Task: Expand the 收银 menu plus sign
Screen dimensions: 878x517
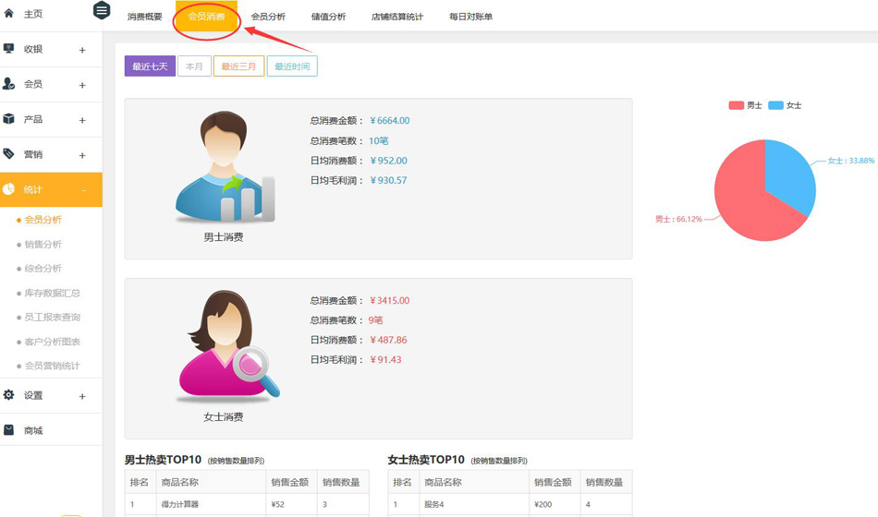Action: click(x=82, y=50)
